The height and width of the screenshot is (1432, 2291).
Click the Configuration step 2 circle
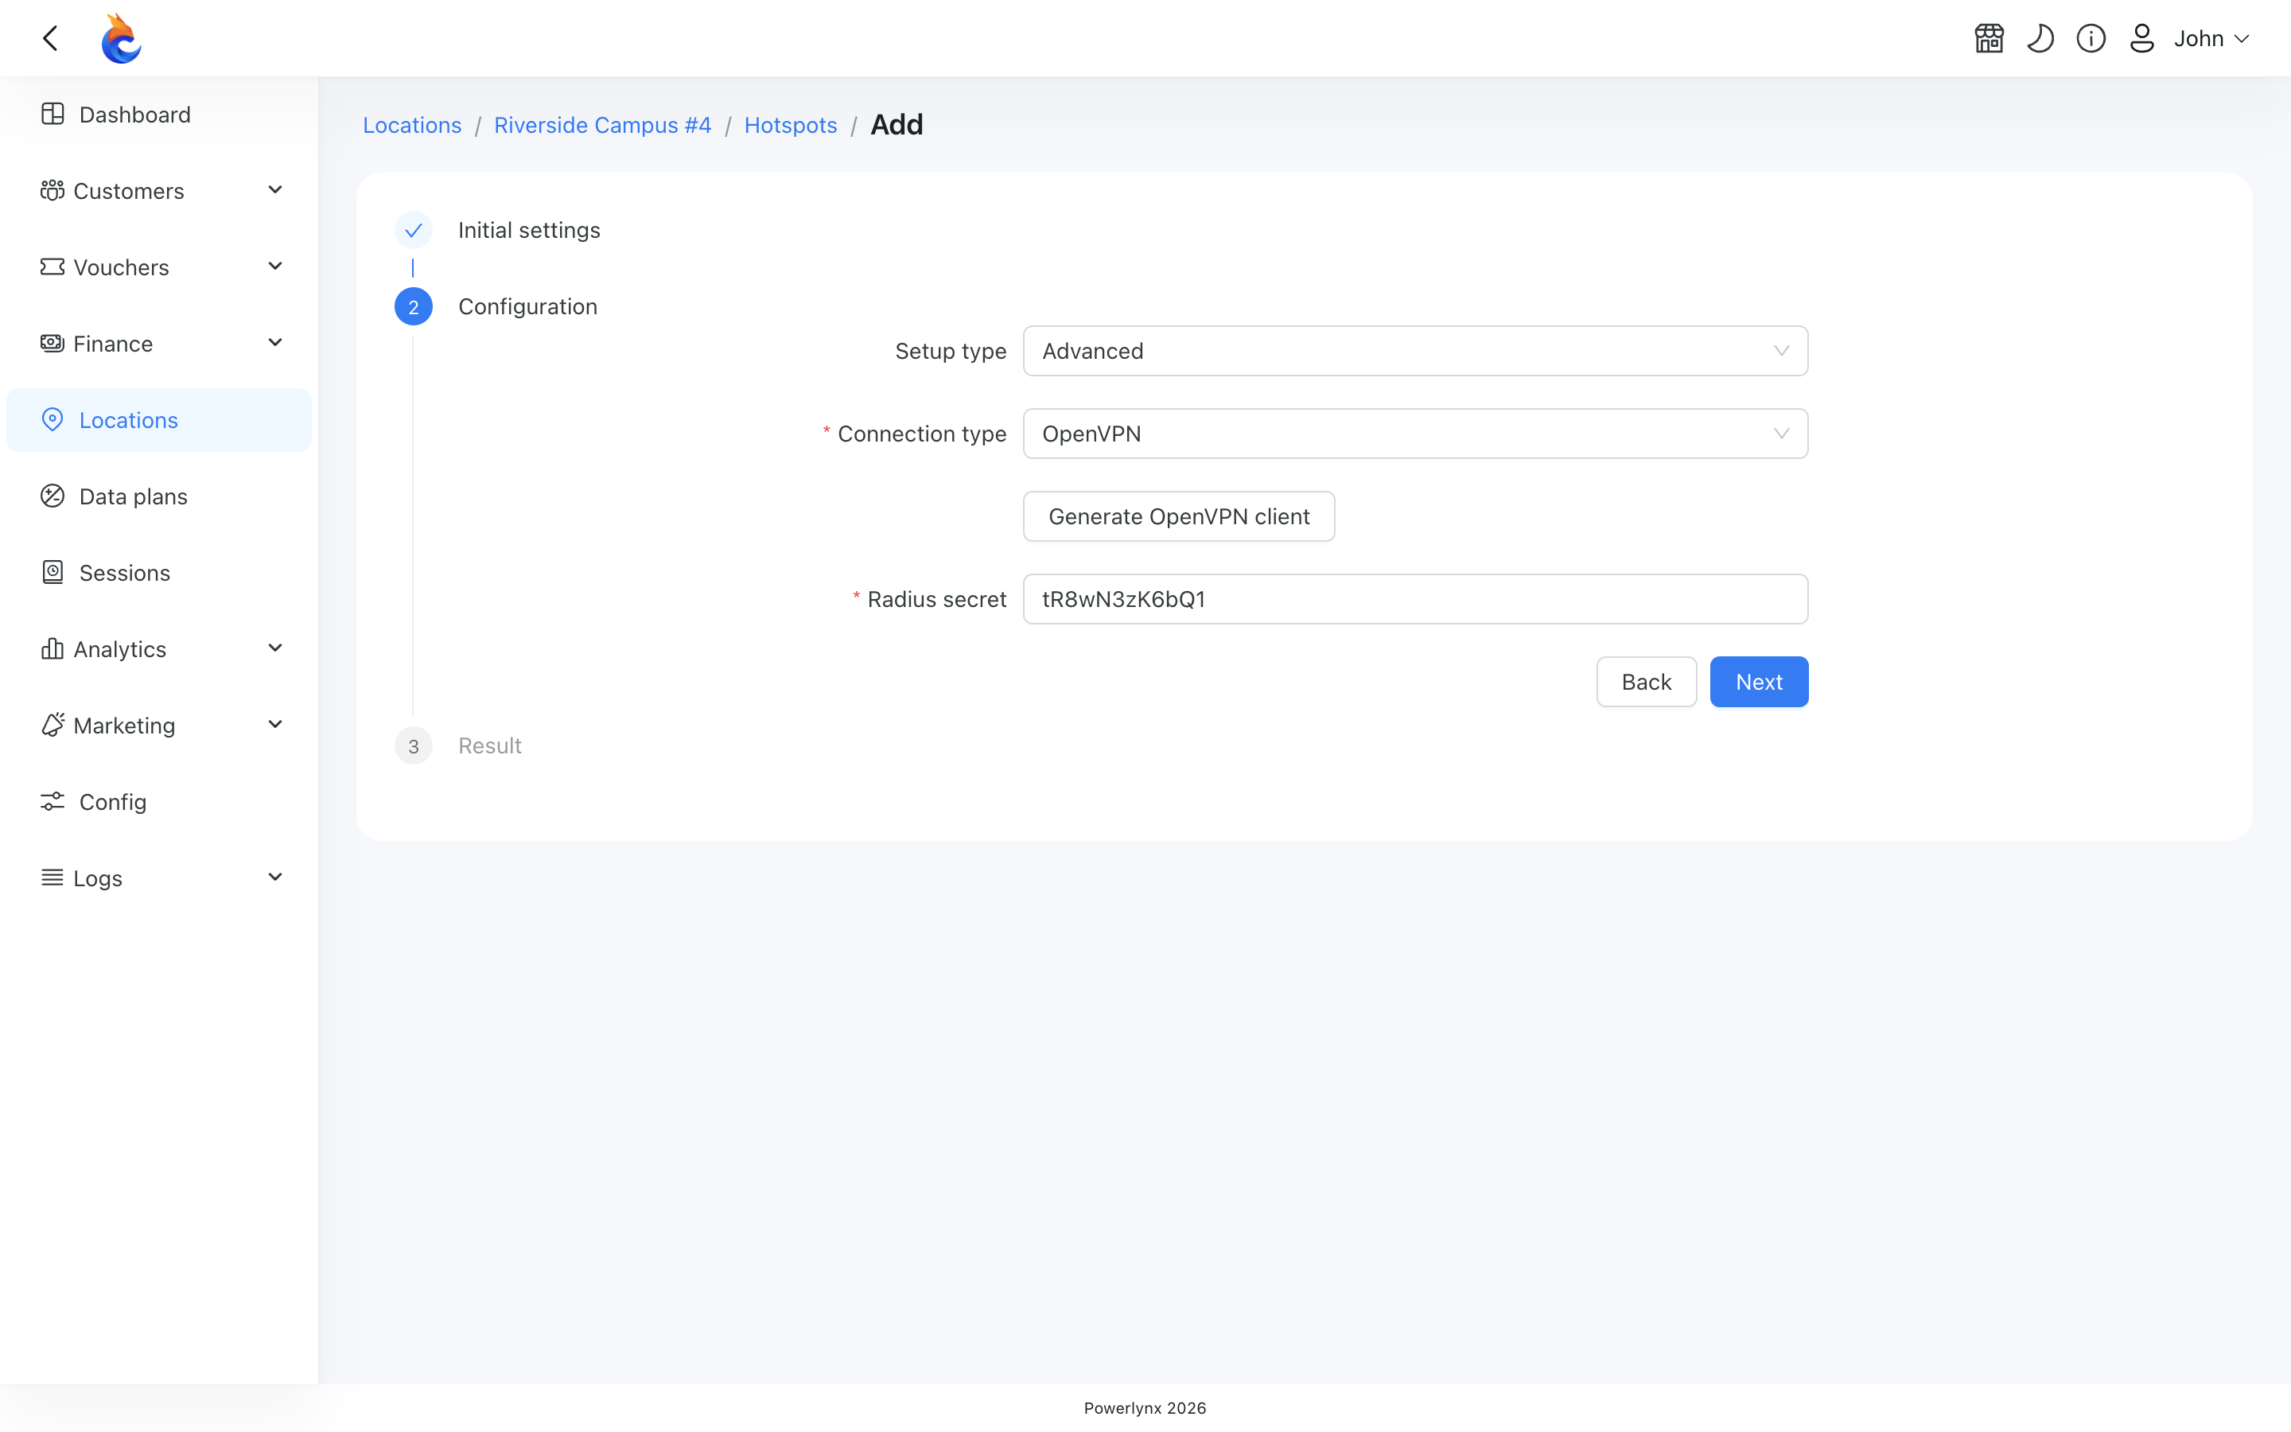tap(414, 307)
